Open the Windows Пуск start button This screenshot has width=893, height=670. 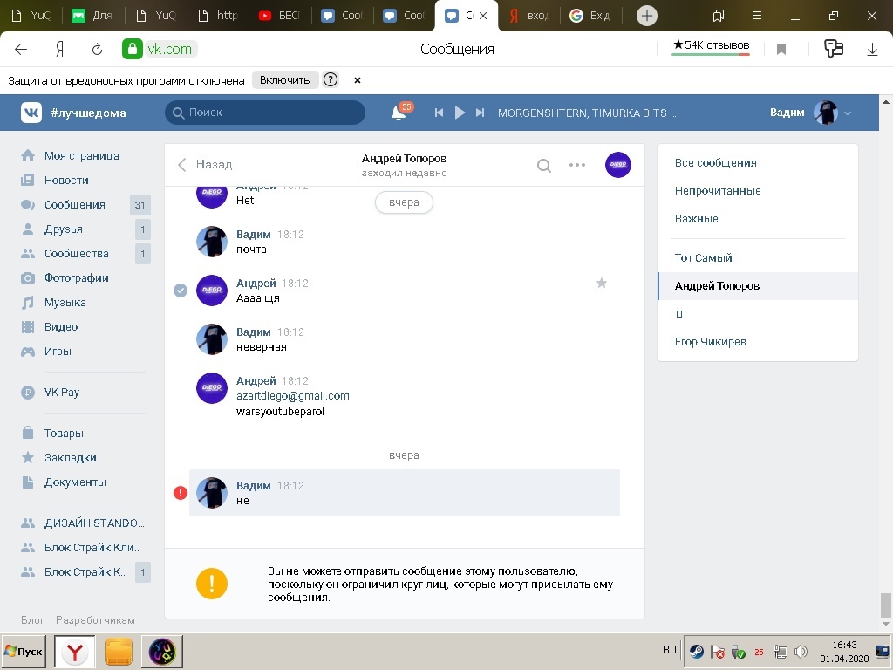[24, 651]
